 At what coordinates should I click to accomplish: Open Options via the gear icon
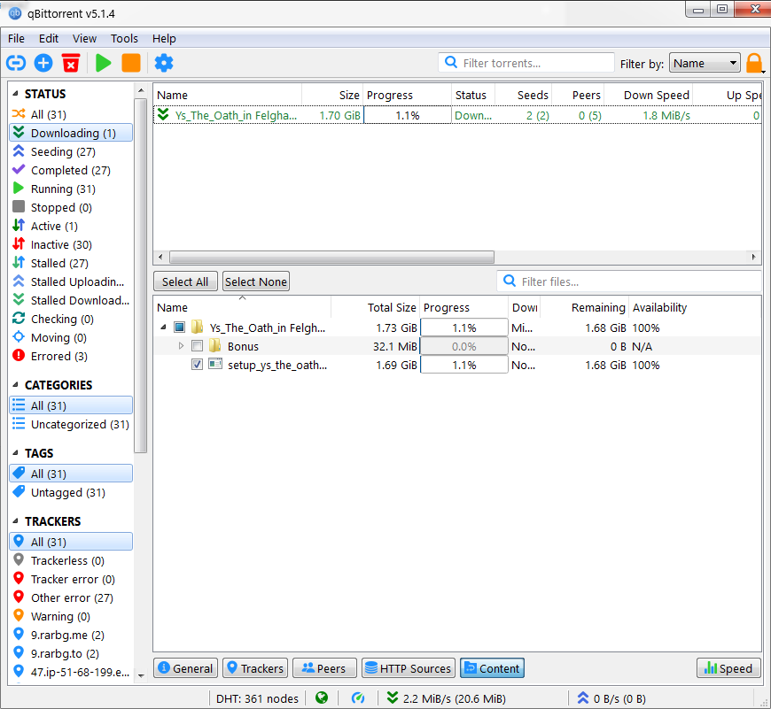point(164,63)
